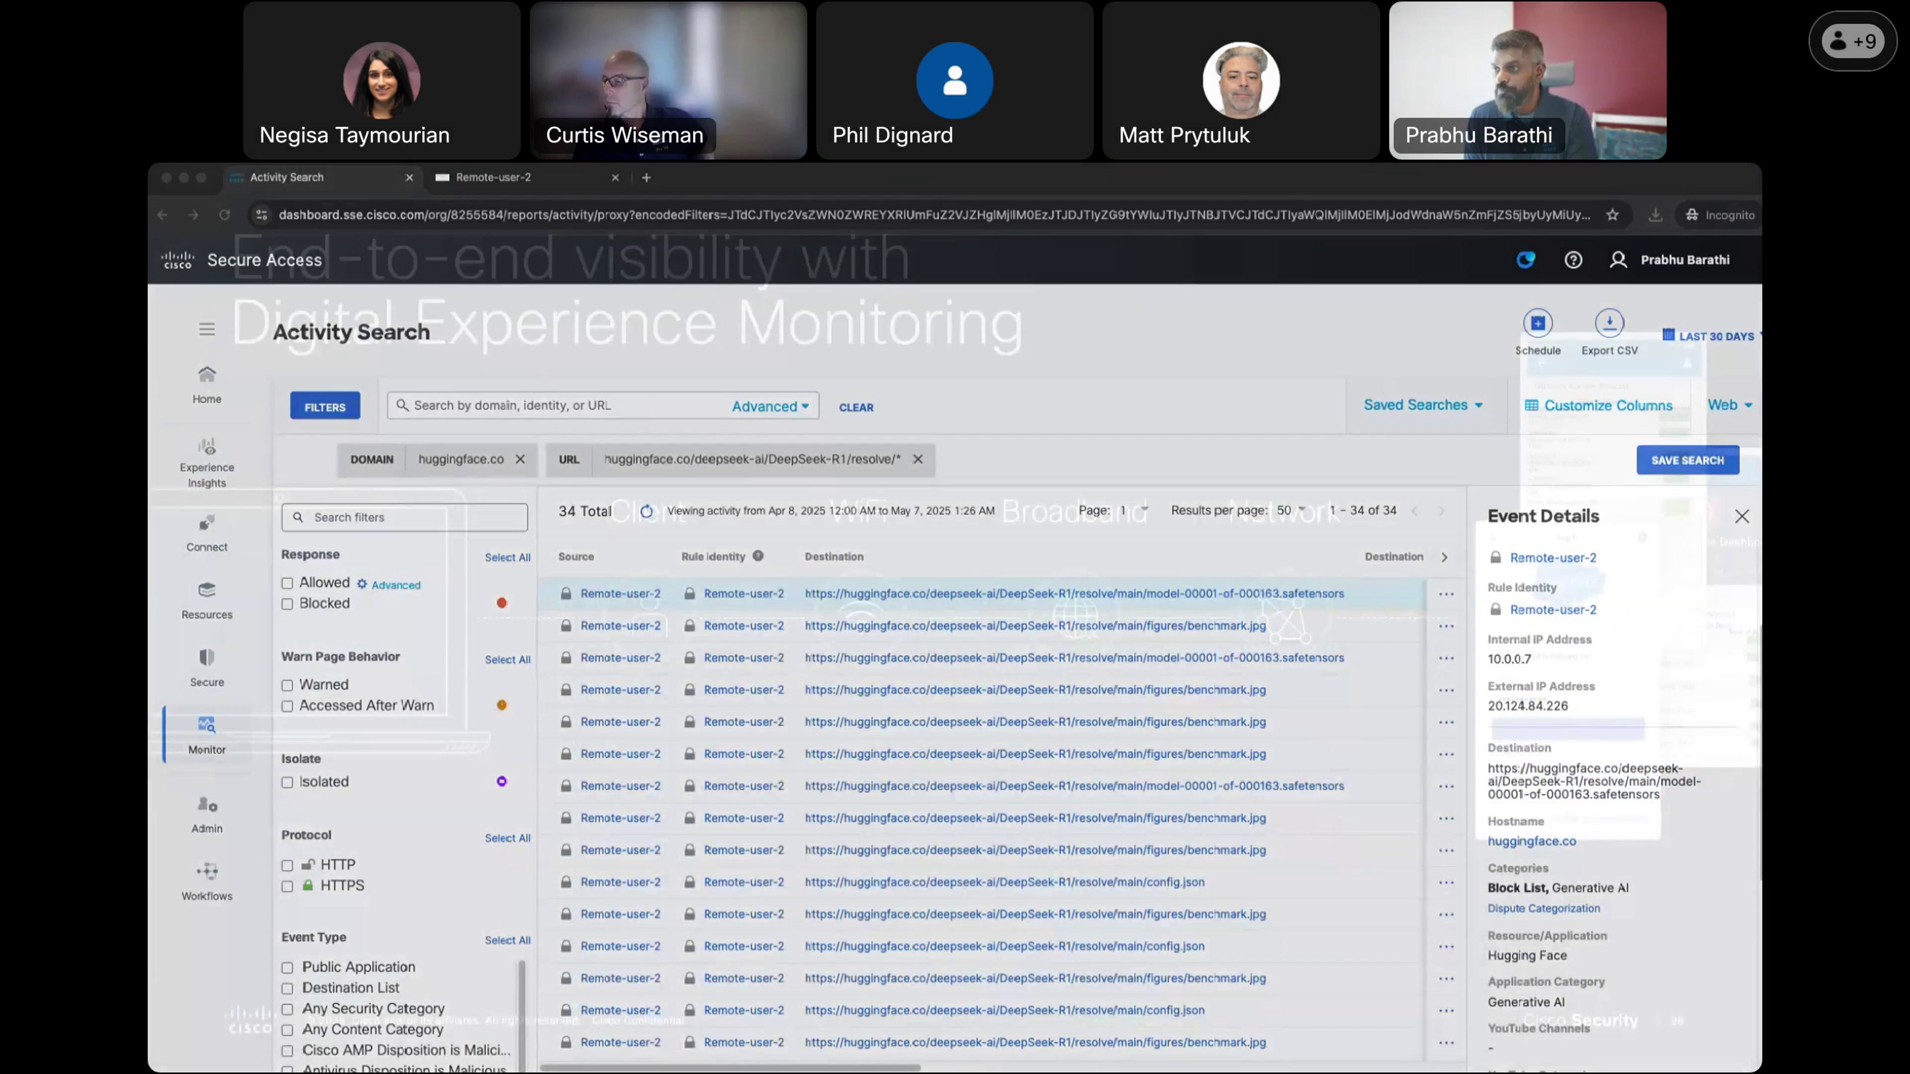Check the Allowed response checkbox

tap(287, 583)
